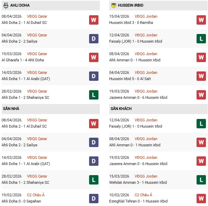Select the SÂN NHÀ section header
208x206 pixels.
coord(11,109)
